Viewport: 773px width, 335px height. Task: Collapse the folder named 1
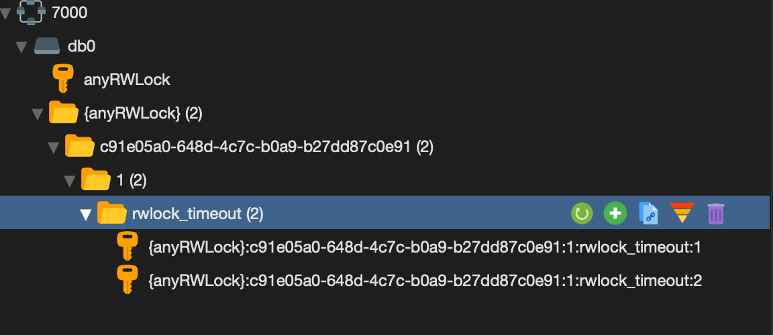point(69,181)
